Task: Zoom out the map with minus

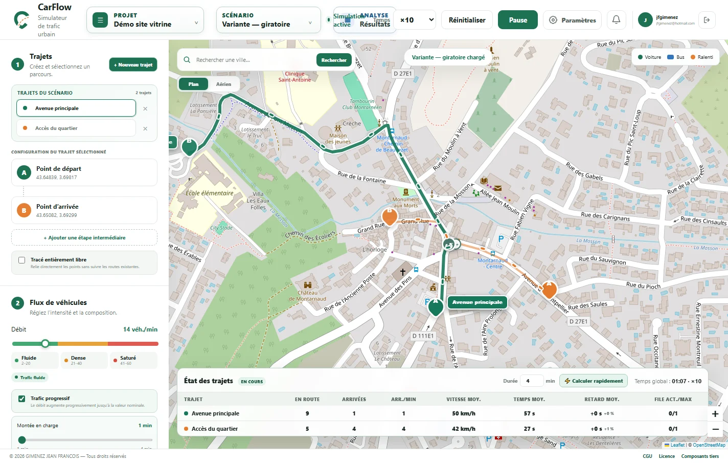Action: [715, 429]
